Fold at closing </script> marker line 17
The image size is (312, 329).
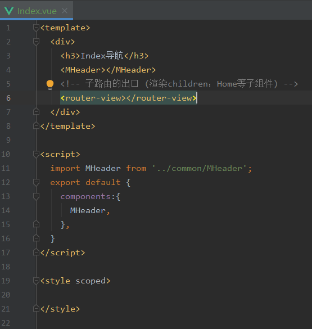(36, 253)
